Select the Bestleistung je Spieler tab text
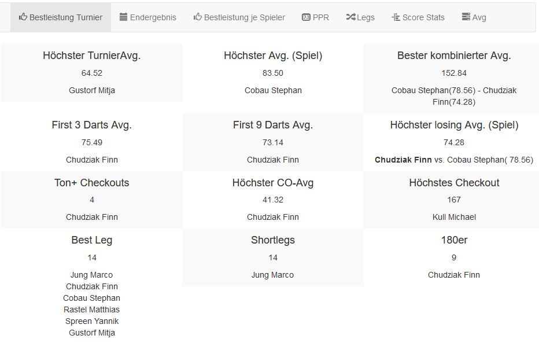Image resolution: width=539 pixels, height=350 pixels. click(245, 17)
